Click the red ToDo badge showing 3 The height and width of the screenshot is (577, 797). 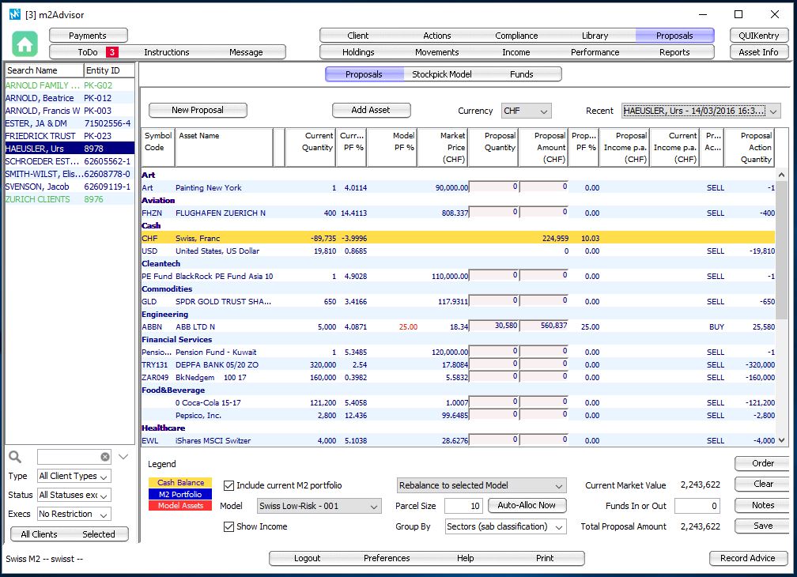pos(112,52)
